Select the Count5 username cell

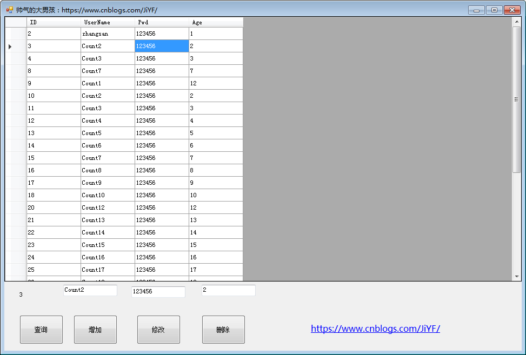[108, 133]
